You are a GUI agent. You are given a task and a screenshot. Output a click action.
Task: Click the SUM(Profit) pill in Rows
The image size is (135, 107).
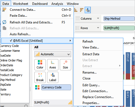point(119,28)
